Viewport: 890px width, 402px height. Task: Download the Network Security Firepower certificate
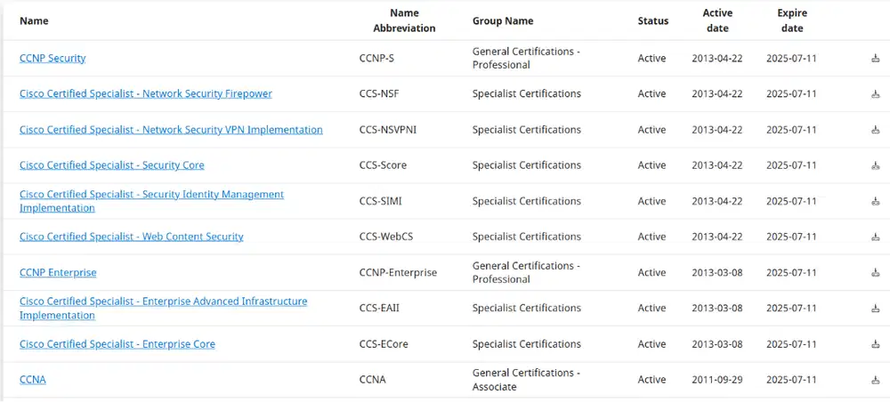click(x=875, y=94)
